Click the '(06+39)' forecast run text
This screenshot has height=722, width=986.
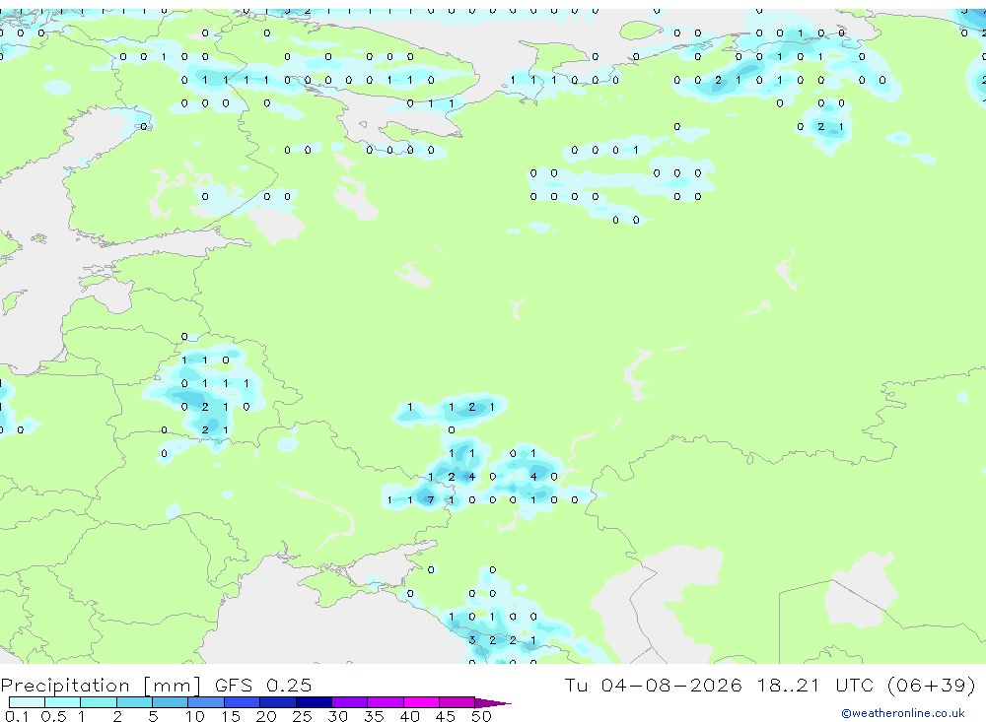(932, 685)
